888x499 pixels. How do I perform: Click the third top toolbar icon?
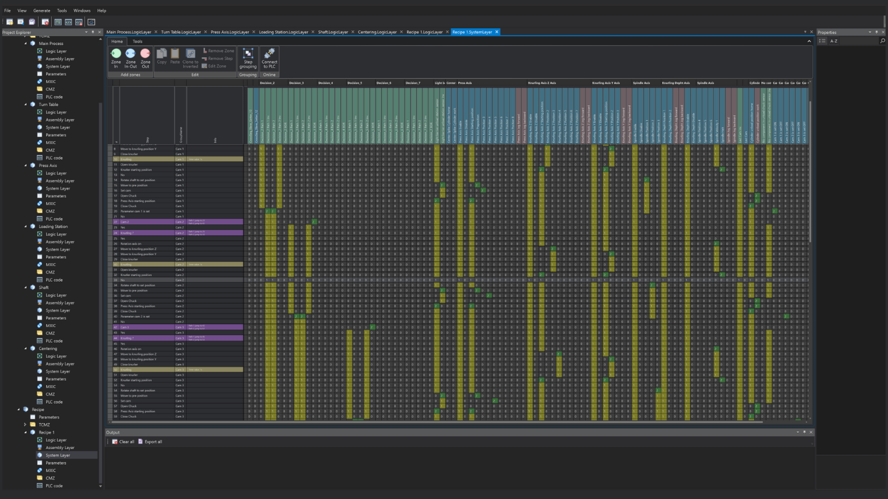[x=31, y=22]
